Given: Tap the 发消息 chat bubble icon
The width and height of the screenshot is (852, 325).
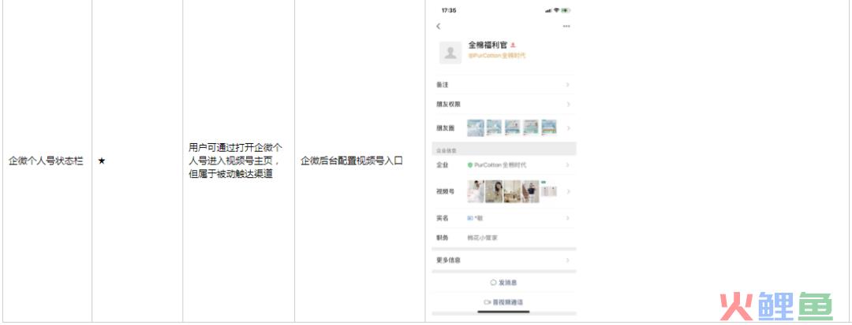Looking at the screenshot, I should [493, 283].
